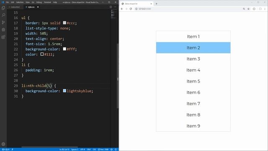
Task: Click the editor vertical scrollbar
Action: tap(118, 76)
